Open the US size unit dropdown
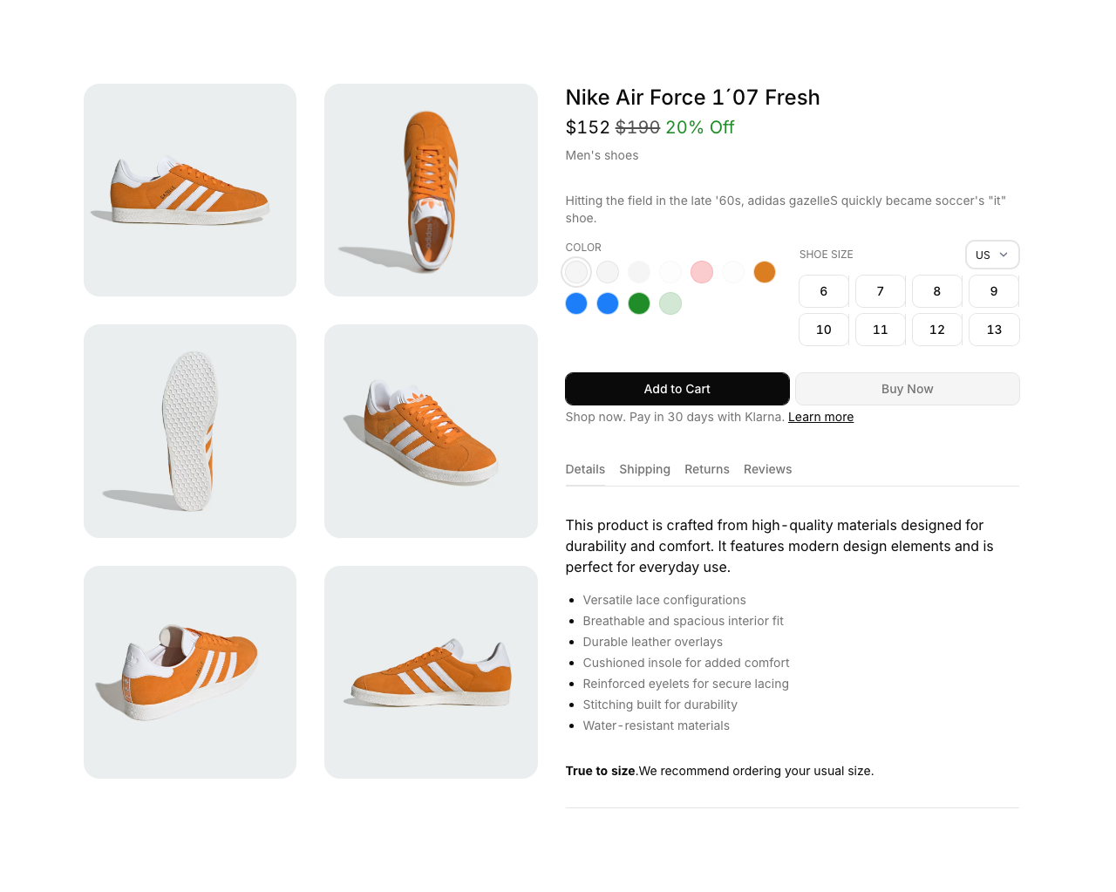The height and width of the screenshot is (892, 1116). 991,254
